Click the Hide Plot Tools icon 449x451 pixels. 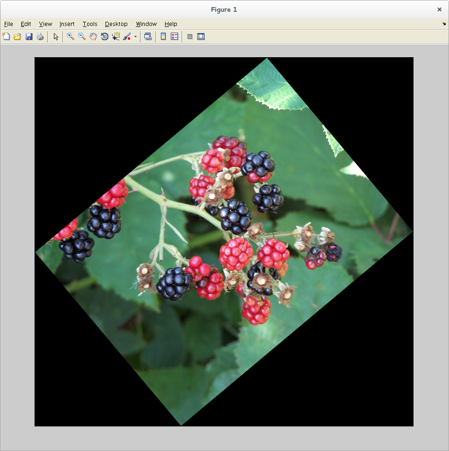click(190, 36)
